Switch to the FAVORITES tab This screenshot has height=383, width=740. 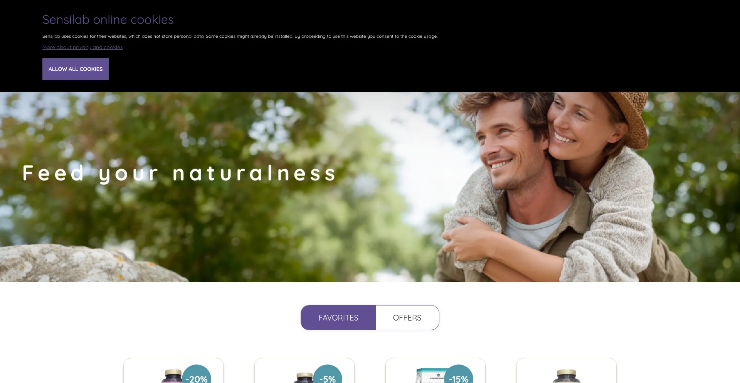[x=338, y=317]
